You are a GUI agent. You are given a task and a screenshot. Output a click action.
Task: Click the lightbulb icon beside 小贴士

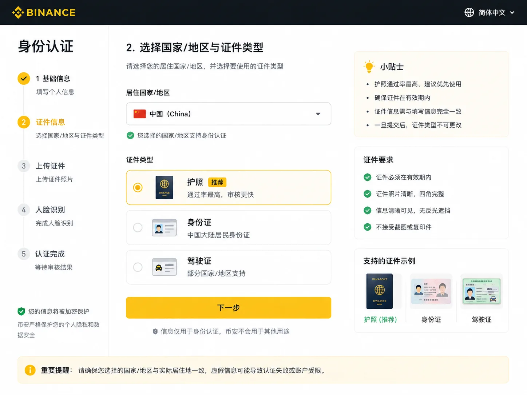(x=369, y=67)
